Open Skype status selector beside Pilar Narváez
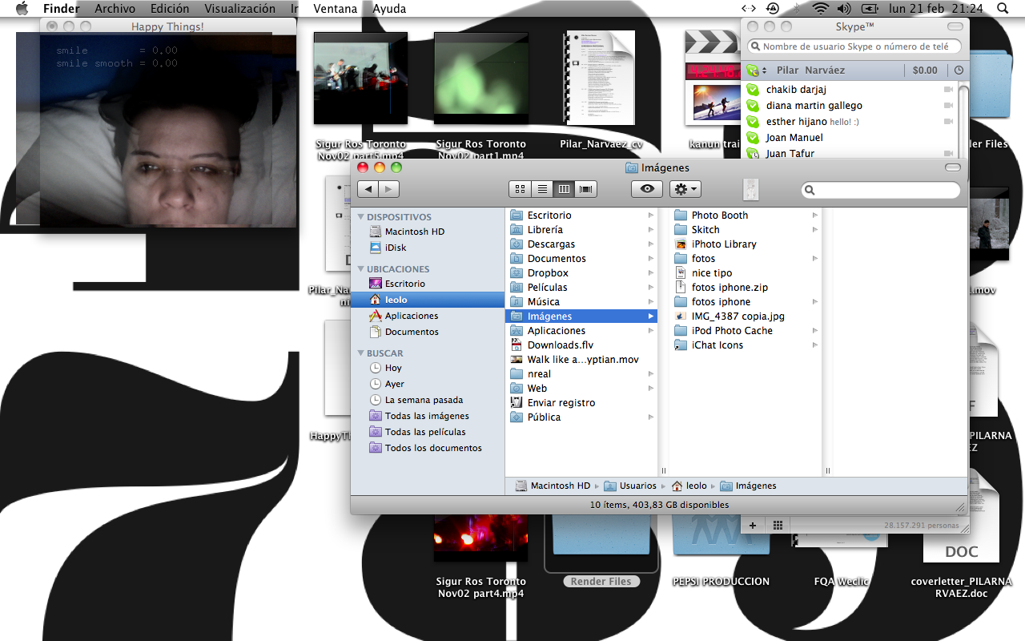This screenshot has width=1025, height=641. (x=757, y=71)
